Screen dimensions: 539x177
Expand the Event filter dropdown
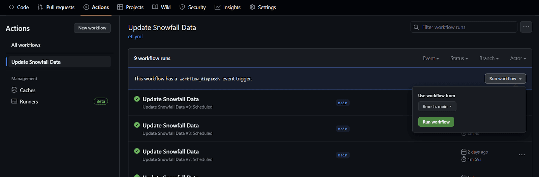coord(431,58)
